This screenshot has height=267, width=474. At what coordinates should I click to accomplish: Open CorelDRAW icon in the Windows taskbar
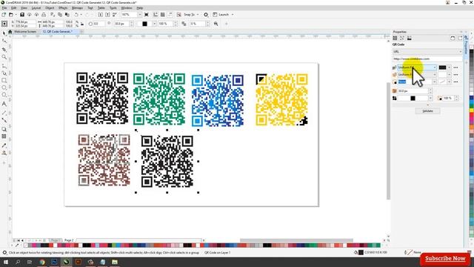tap(66, 262)
